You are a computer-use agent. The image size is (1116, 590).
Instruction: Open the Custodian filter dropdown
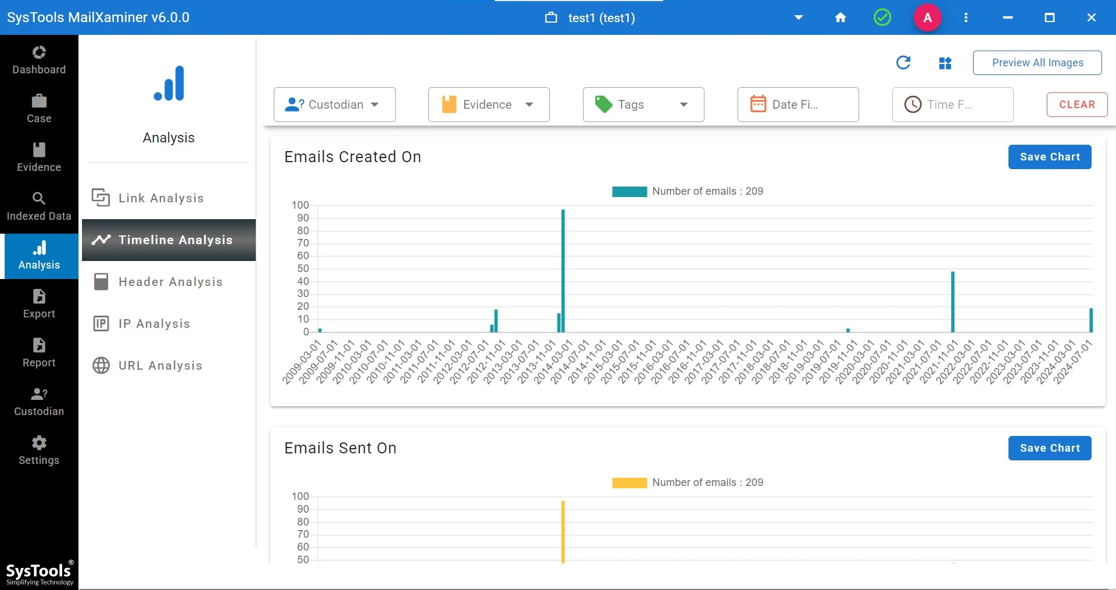tap(335, 105)
